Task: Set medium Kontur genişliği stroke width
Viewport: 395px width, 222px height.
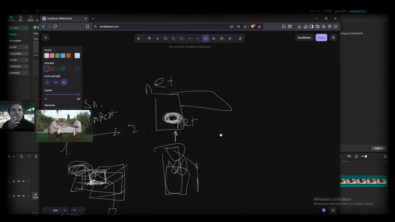Action: coord(56,82)
